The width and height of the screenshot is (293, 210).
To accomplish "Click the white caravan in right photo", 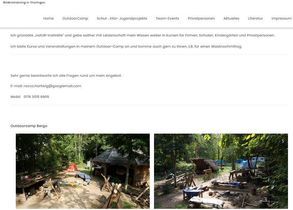I will coord(258,159).
